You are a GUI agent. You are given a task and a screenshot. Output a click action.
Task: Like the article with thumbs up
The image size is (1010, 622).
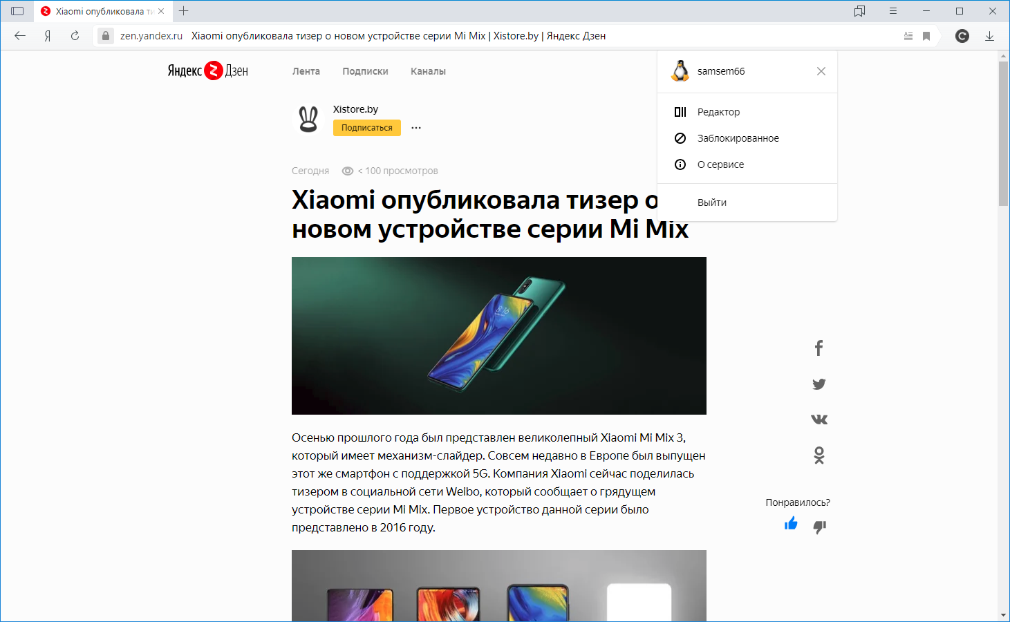tap(792, 524)
